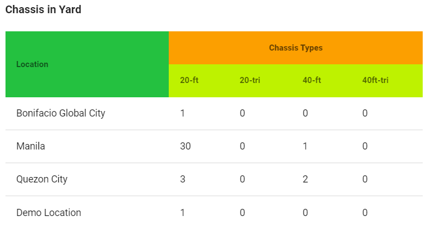The image size is (426, 227).
Task: Click the Quezon City location row
Action: 42,179
